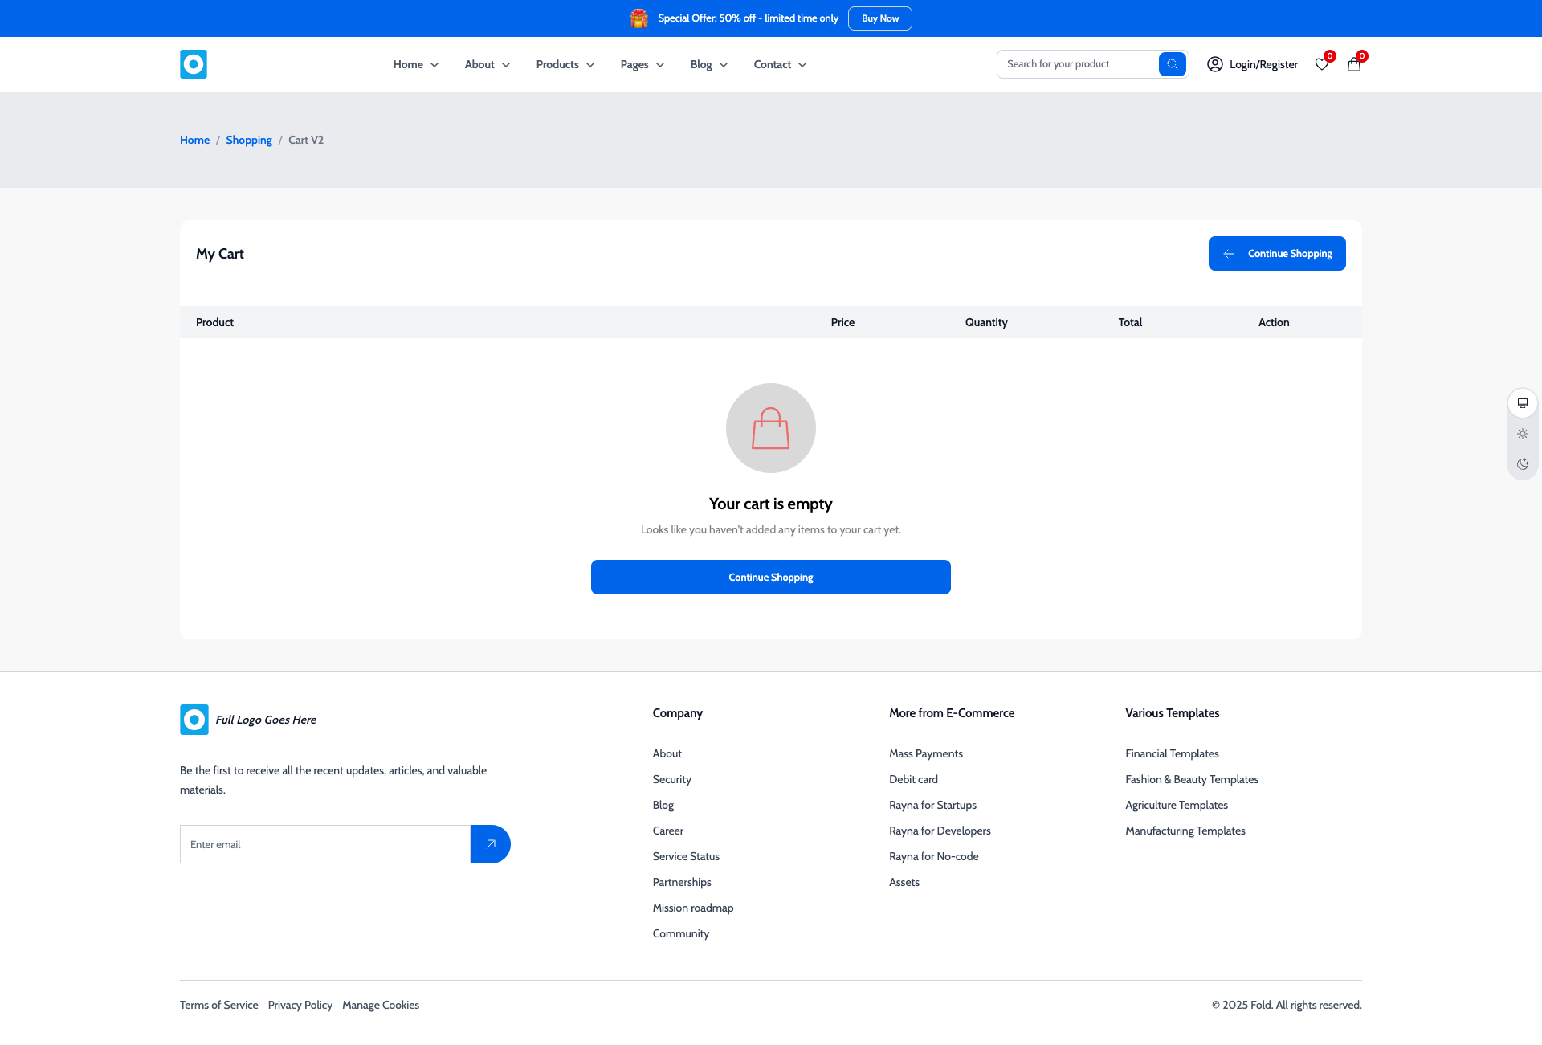Focus the Enter email field
The height and width of the screenshot is (1045, 1542).
324,844
